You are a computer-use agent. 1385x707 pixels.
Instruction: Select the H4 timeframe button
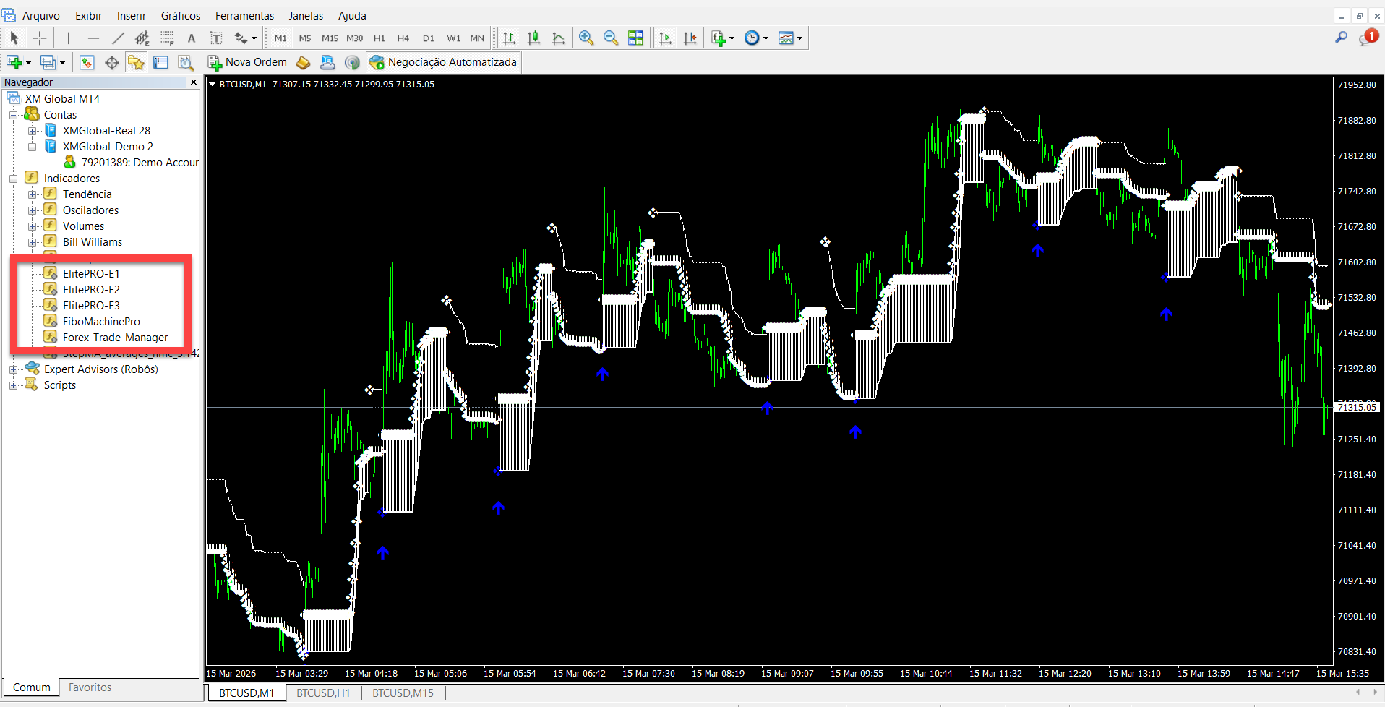click(x=403, y=38)
